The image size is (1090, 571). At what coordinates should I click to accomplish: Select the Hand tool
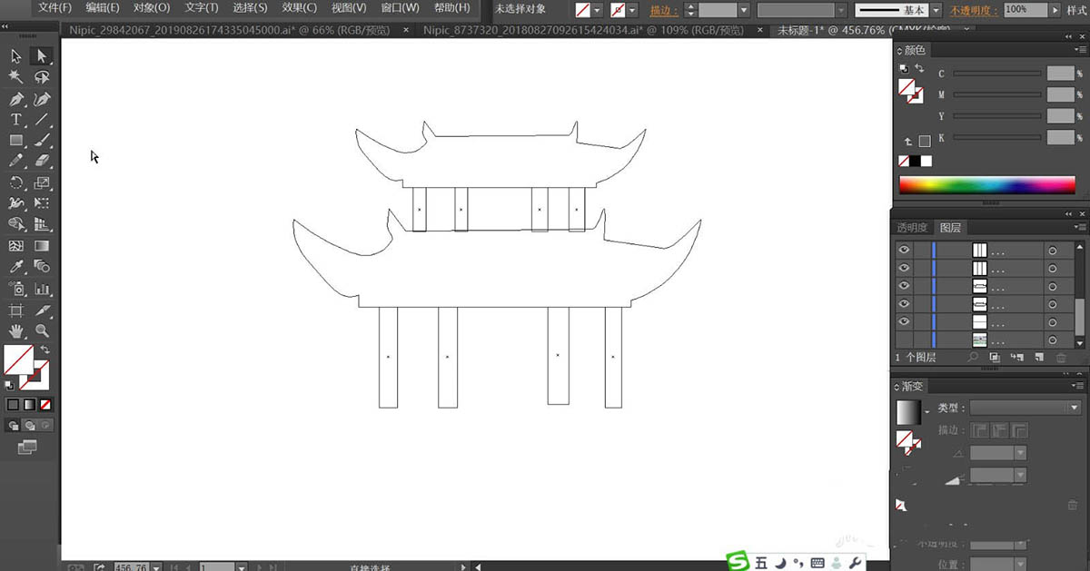(16, 331)
